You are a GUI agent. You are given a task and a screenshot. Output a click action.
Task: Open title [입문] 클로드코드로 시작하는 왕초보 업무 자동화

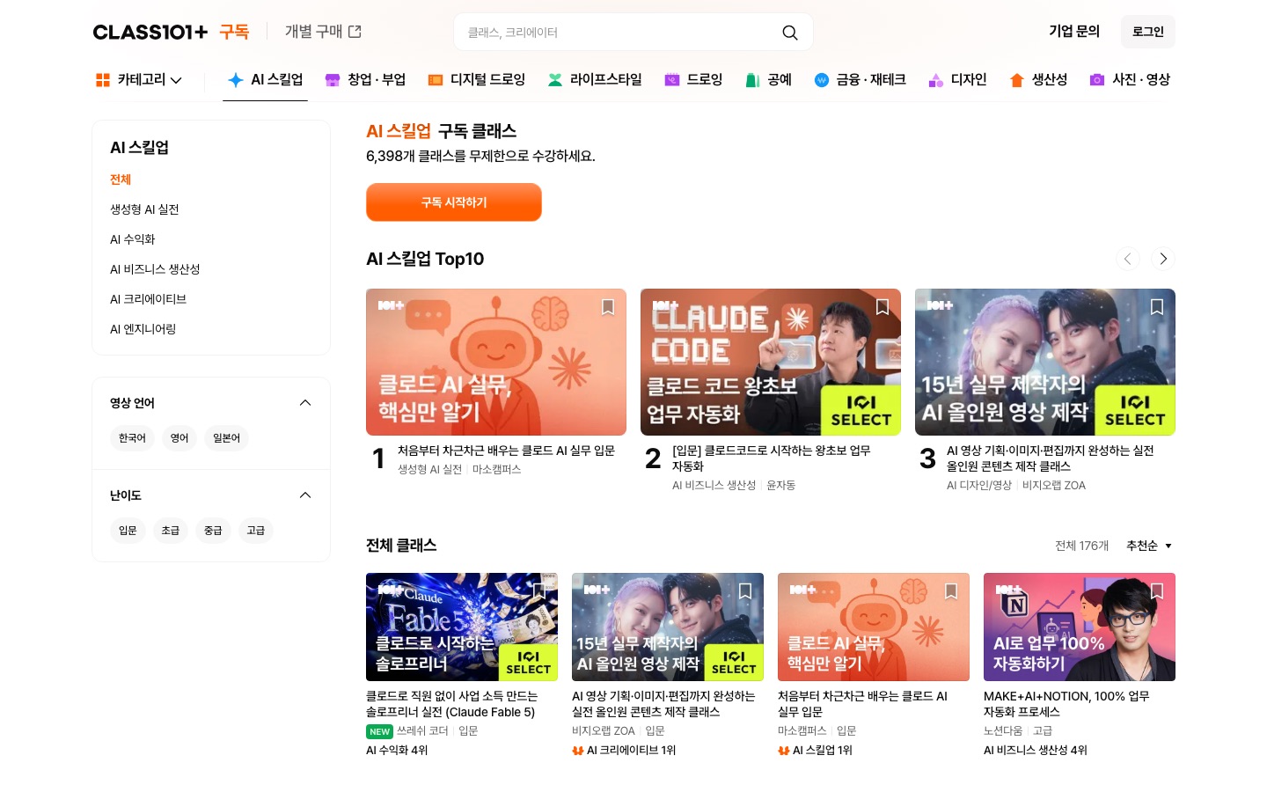(x=771, y=458)
